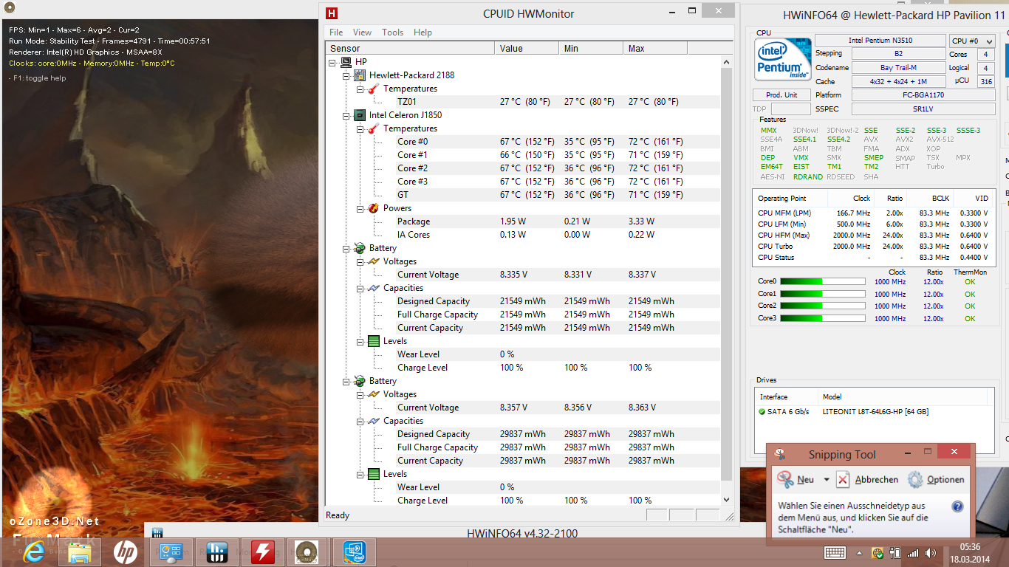Viewport: 1009px width, 567px height.
Task: Click the motherboard icon next to Hewlett-Packard 2188
Action: point(360,75)
